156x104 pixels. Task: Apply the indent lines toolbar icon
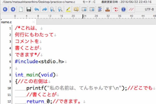click(100, 9)
